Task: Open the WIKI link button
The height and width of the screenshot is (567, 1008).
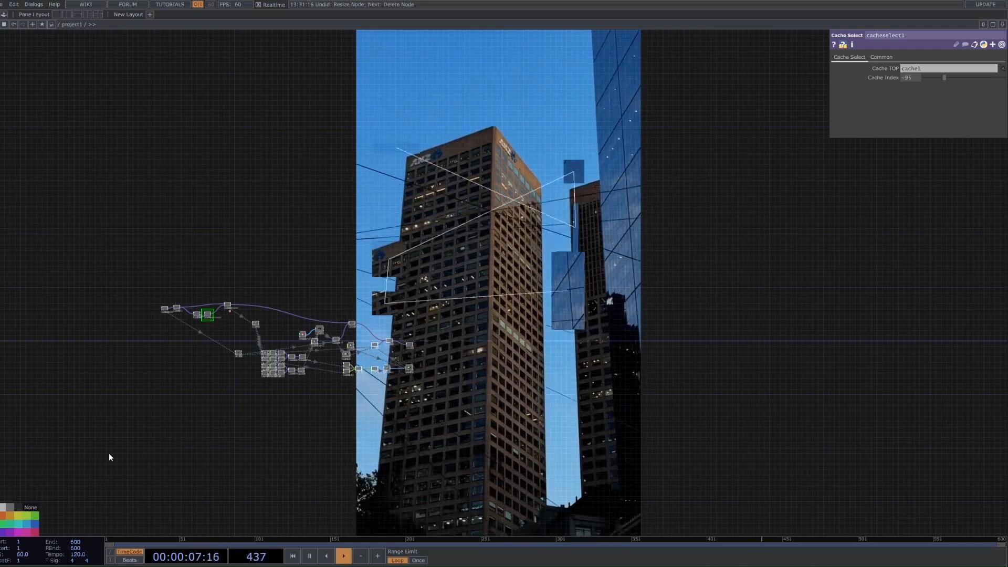Action: [x=86, y=4]
